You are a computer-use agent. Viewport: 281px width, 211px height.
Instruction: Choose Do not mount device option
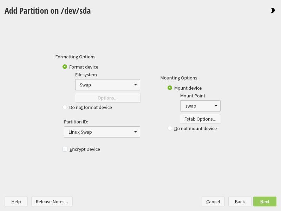pyautogui.click(x=170, y=128)
